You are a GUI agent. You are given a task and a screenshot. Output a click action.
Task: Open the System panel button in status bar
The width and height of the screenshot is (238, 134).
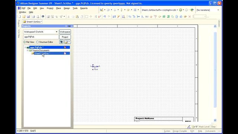coord(167,131)
